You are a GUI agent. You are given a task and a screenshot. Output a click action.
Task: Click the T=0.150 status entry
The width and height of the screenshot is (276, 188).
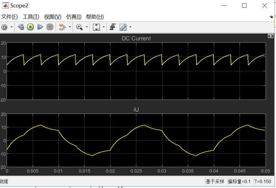[263, 181]
